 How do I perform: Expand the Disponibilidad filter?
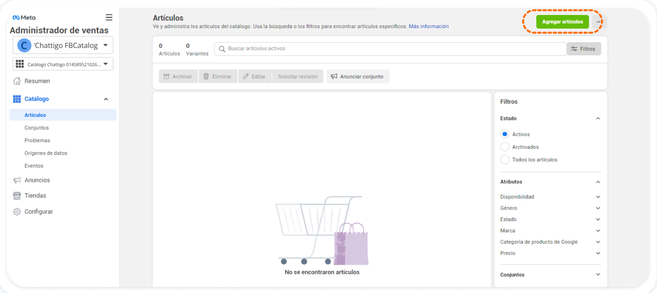click(550, 197)
